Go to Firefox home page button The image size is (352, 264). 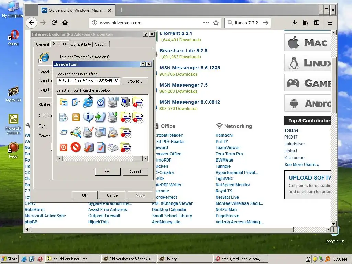(65, 23)
